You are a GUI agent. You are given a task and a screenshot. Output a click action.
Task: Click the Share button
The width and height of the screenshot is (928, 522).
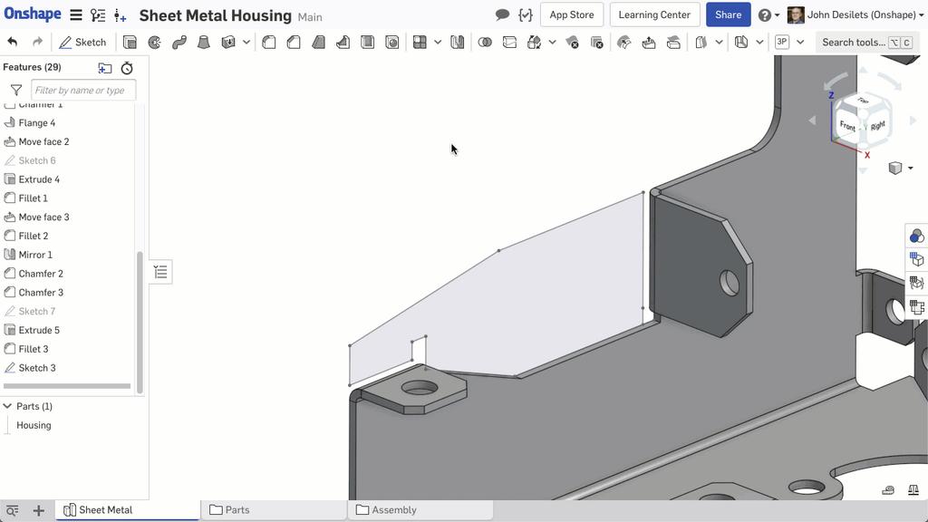click(728, 14)
